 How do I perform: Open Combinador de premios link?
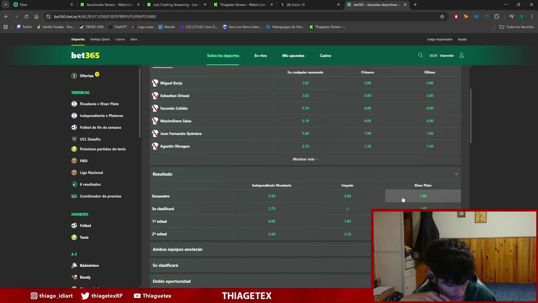[100, 196]
